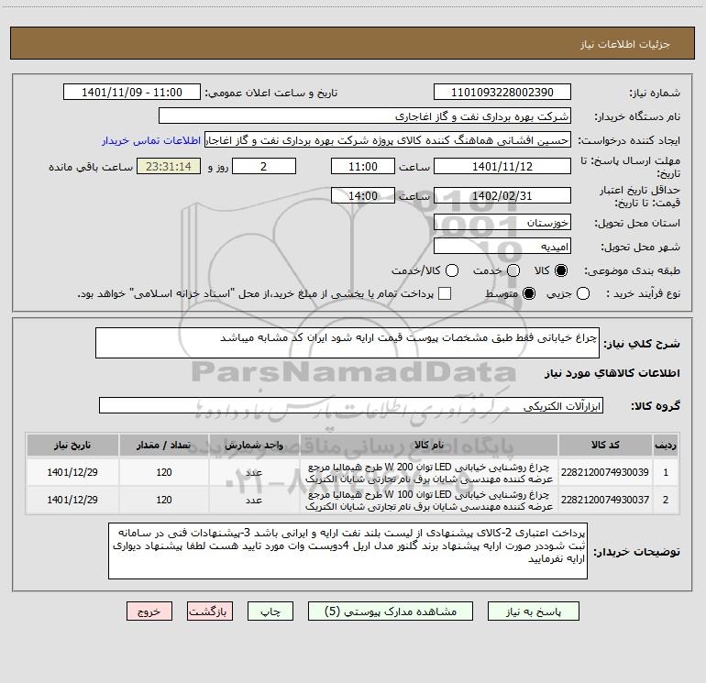The image size is (706, 683).
Task: Click تعداد / مقدار column header
Action: (164, 445)
